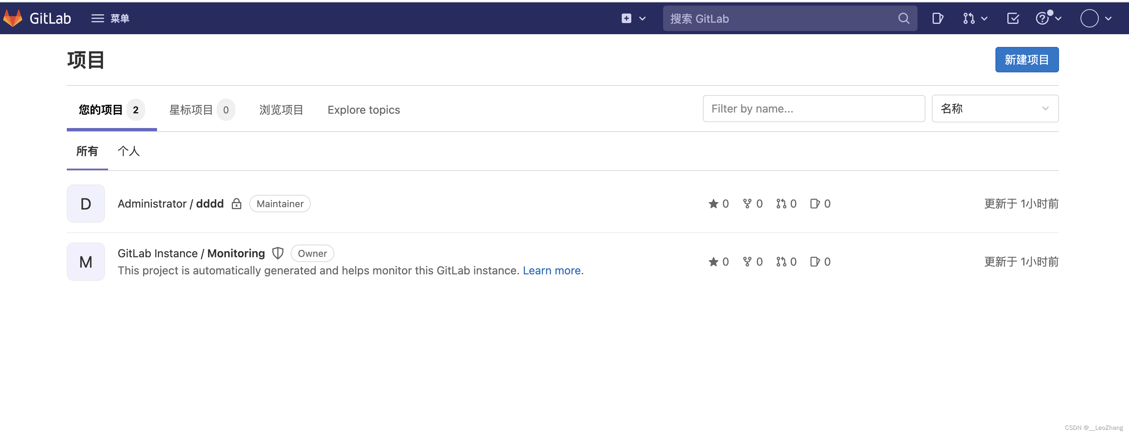Click the Help question mark icon

1042,18
